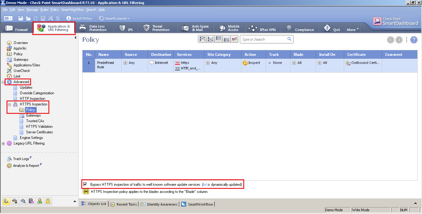
Task: Click the blue Help question mark icon
Action: 414,40
